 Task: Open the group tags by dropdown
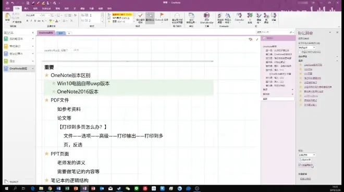click(x=306, y=47)
